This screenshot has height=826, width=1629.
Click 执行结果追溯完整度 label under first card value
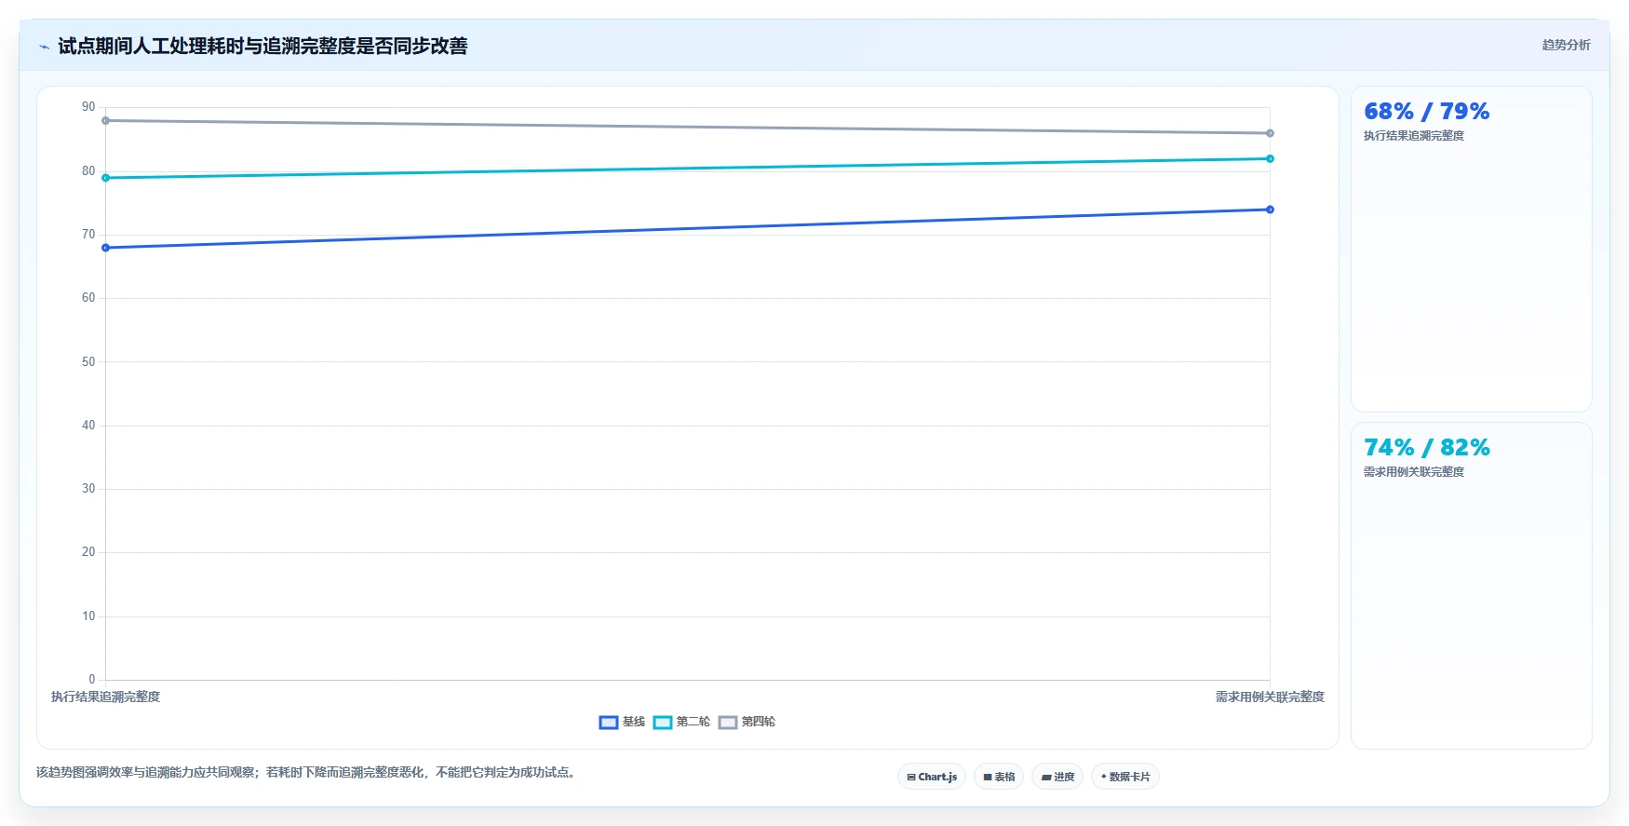click(1414, 136)
